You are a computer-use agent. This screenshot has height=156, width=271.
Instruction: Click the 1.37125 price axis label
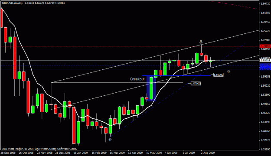click(x=266, y=140)
